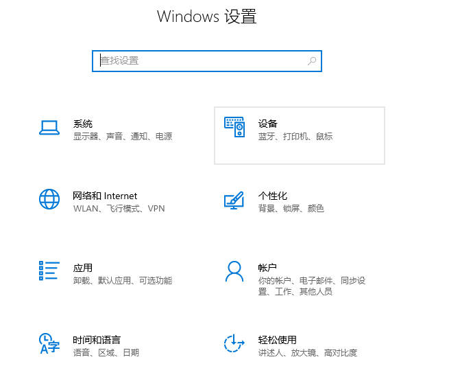Click the text 你的帐户、电子邮件、同步设置
This screenshot has width=449, height=366.
point(312,286)
